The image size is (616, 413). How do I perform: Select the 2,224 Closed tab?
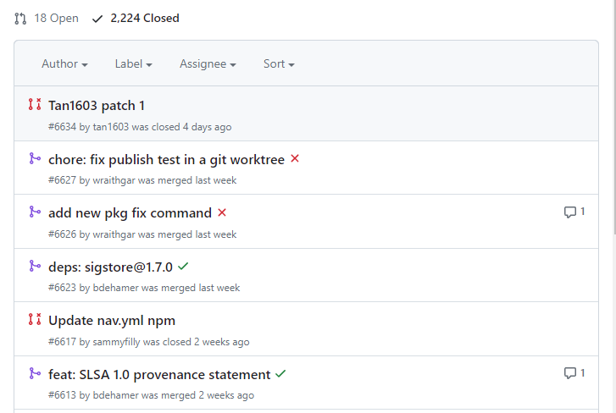point(136,18)
